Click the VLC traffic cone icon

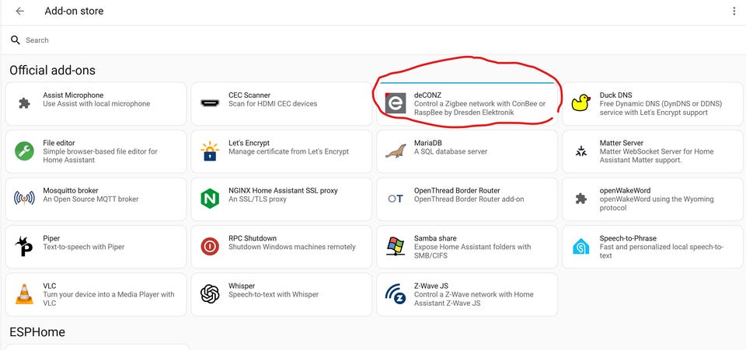(24, 294)
